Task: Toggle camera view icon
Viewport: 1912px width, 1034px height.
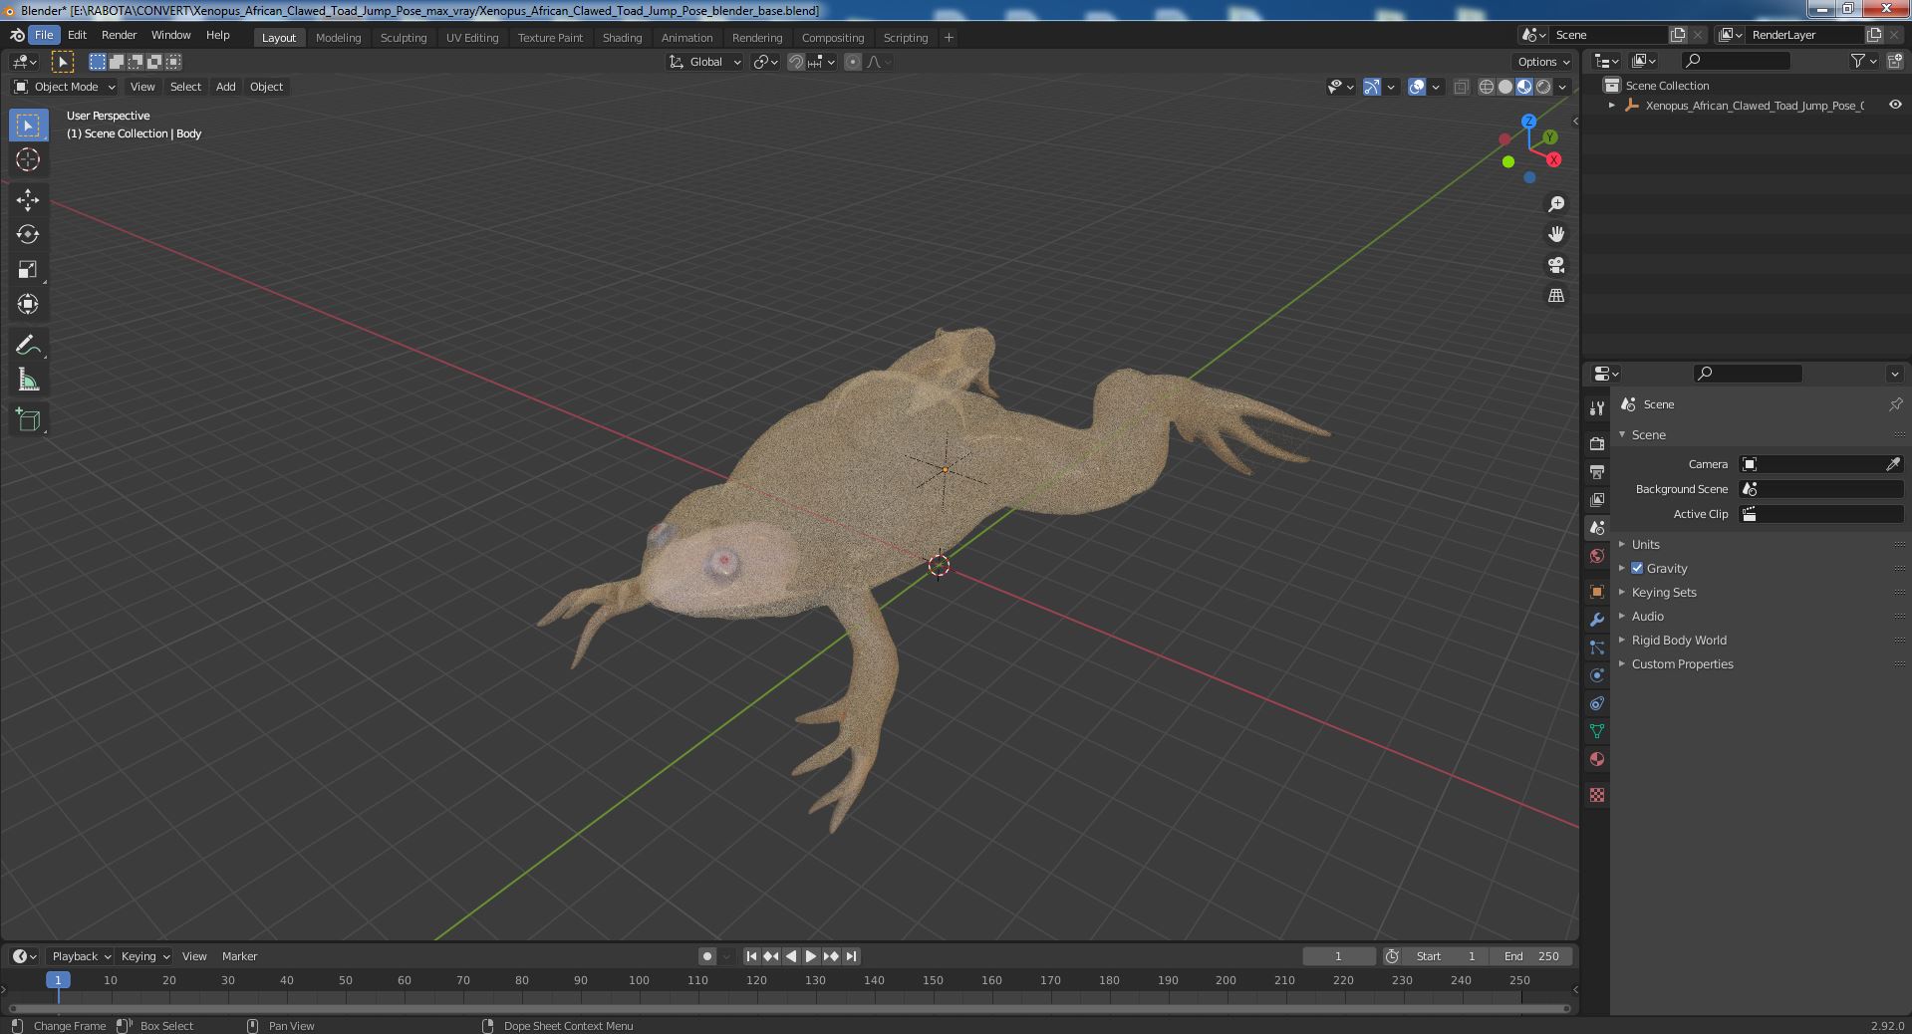Action: click(1556, 265)
